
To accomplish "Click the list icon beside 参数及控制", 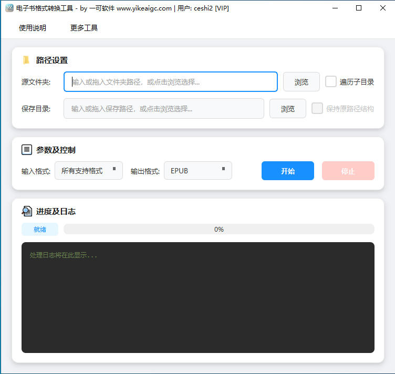I will click(27, 150).
